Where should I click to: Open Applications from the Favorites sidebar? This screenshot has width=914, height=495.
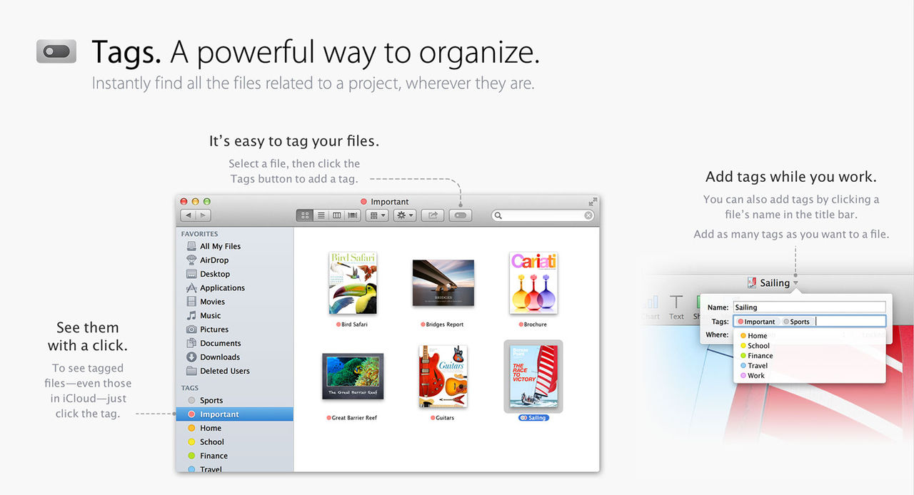coord(222,288)
